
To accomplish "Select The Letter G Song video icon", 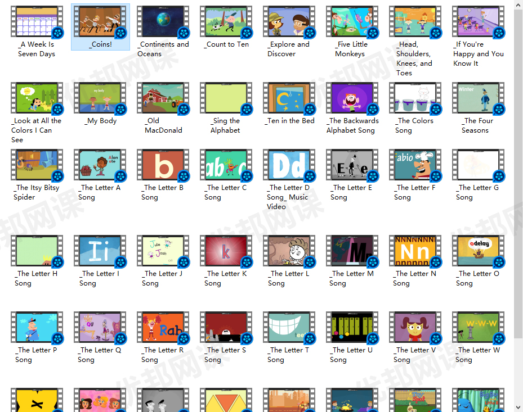I will 479,165.
